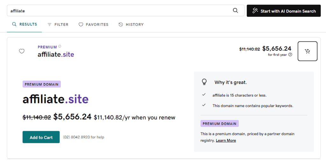Open the Favorites tab
The height and width of the screenshot is (161, 326).
pos(93,24)
